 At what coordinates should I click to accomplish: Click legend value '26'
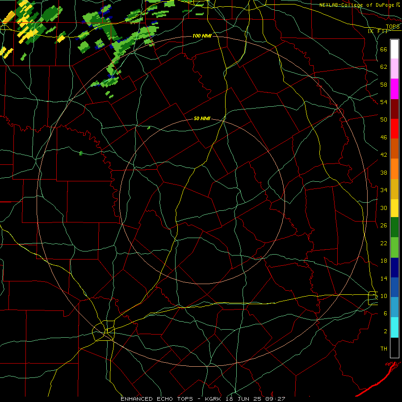point(384,226)
